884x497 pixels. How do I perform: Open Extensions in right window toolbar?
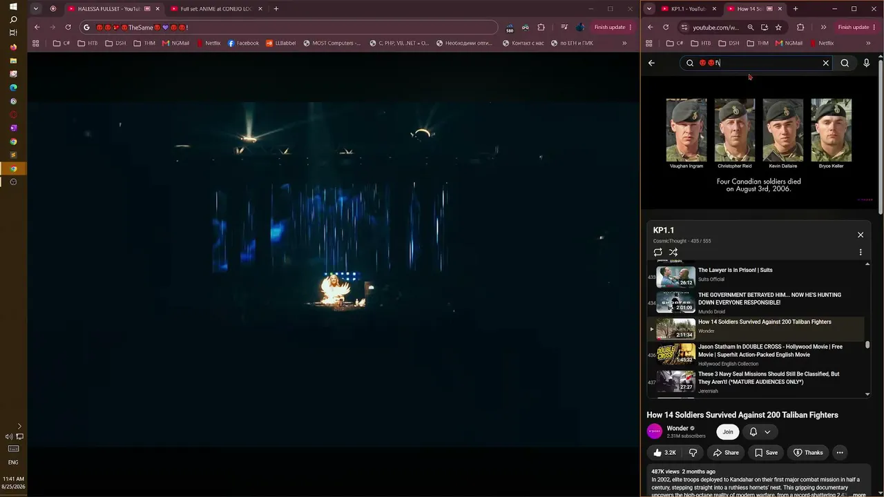(800, 28)
